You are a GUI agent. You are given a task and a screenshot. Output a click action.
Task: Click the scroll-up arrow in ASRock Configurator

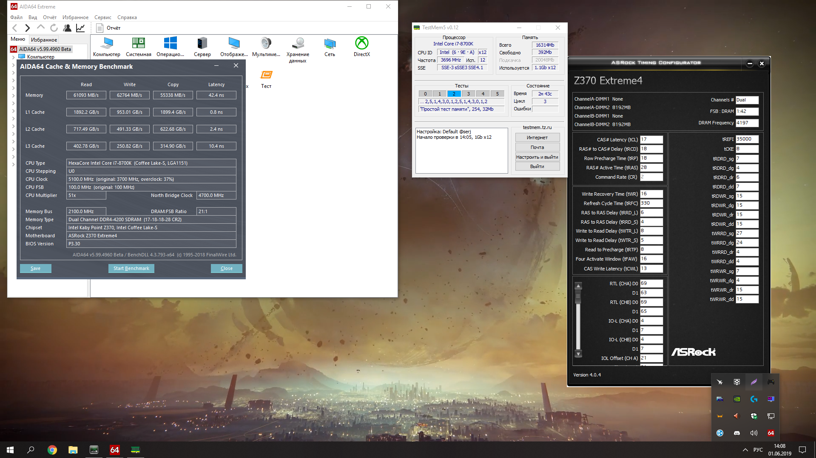[578, 286]
